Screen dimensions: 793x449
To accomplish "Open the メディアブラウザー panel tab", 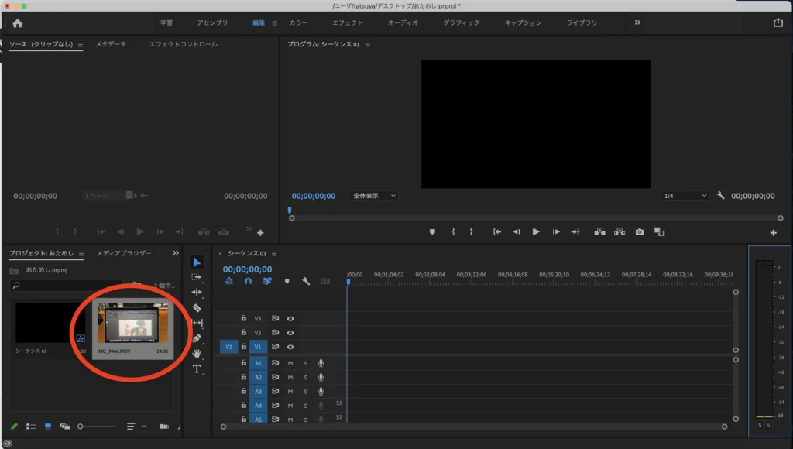I will [124, 253].
